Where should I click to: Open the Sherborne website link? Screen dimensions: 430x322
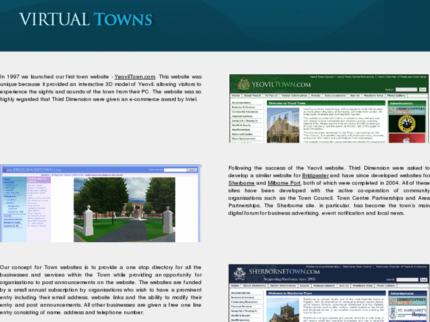241,183
